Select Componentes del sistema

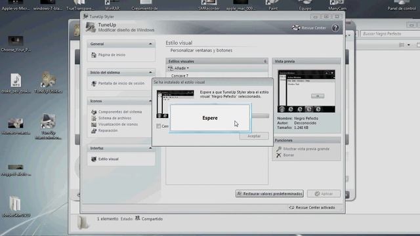[119, 112]
